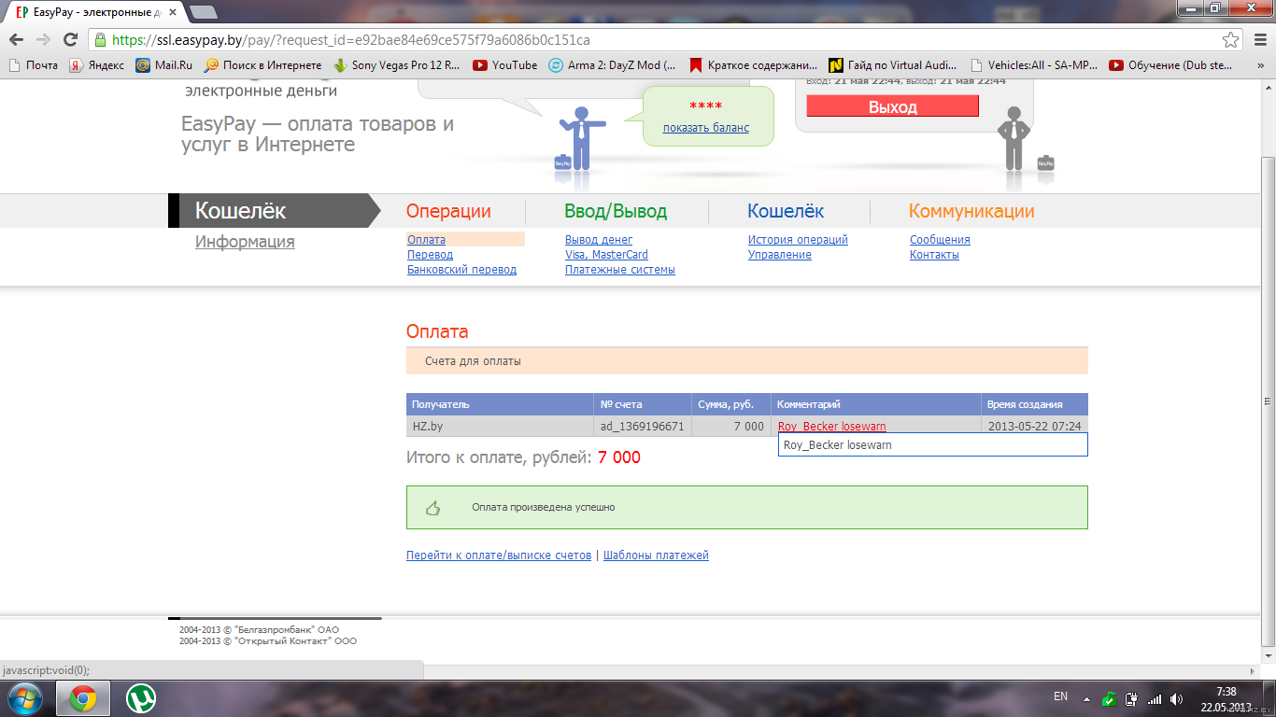Click the red Выход button
1276x717 pixels.
tap(892, 106)
